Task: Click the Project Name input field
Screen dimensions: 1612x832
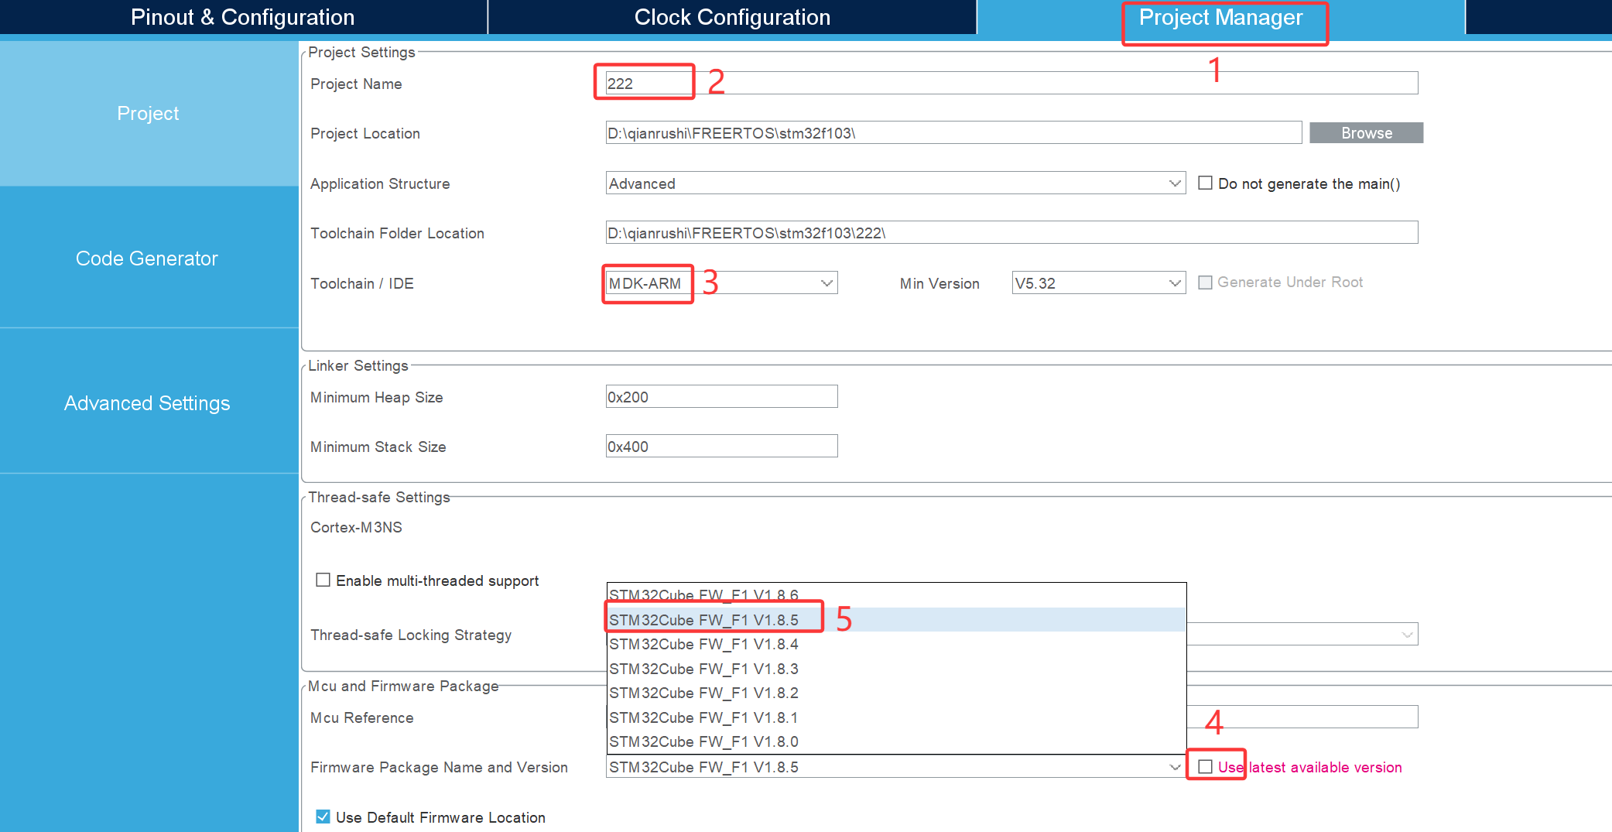Action: click(x=1011, y=83)
